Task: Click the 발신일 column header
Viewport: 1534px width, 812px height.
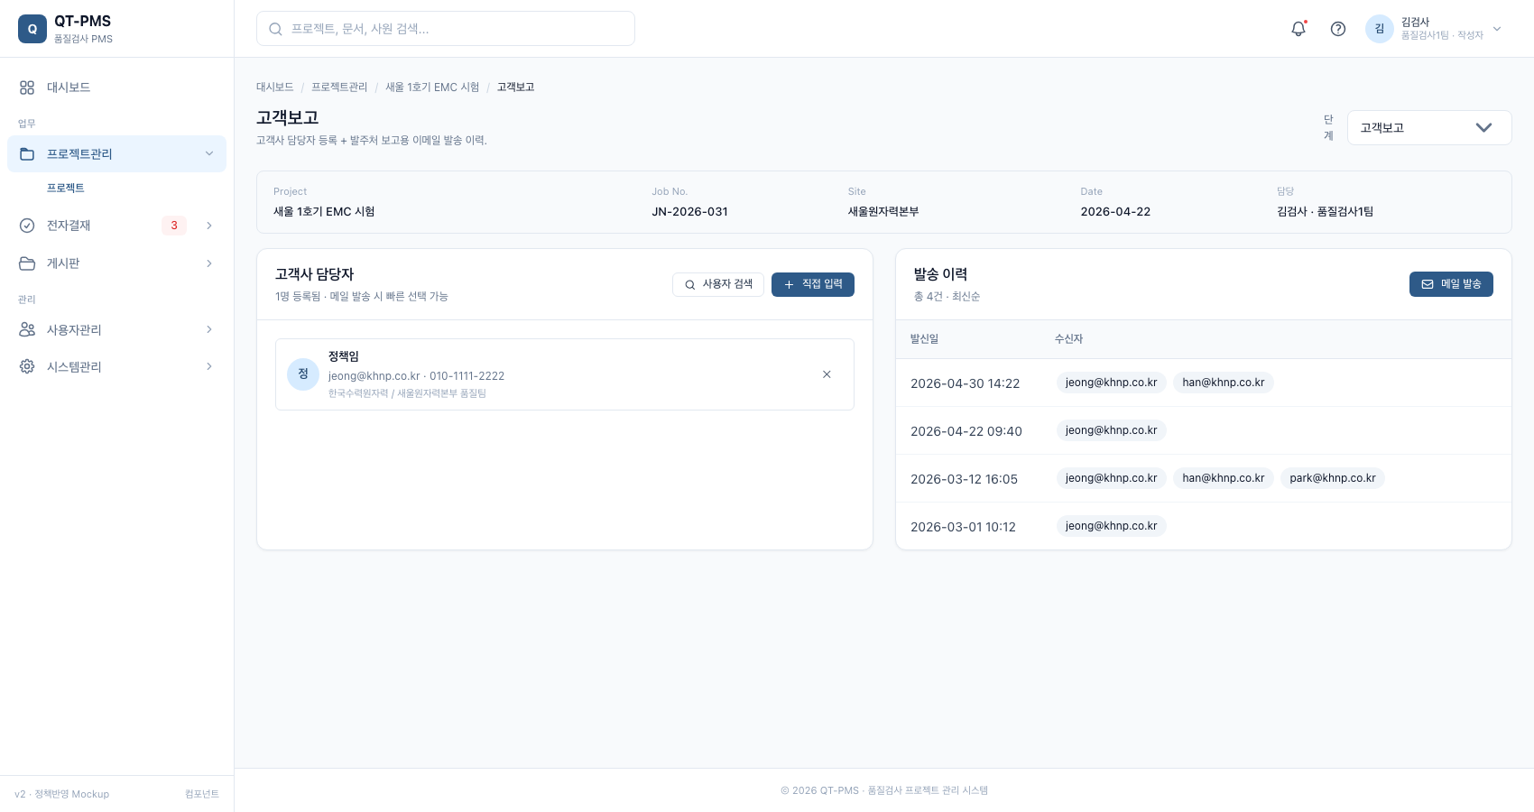Action: click(x=925, y=339)
